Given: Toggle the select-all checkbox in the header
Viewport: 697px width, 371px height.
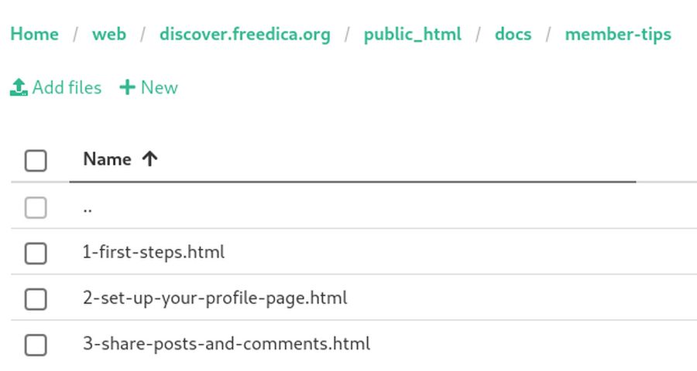Looking at the screenshot, I should (36, 161).
